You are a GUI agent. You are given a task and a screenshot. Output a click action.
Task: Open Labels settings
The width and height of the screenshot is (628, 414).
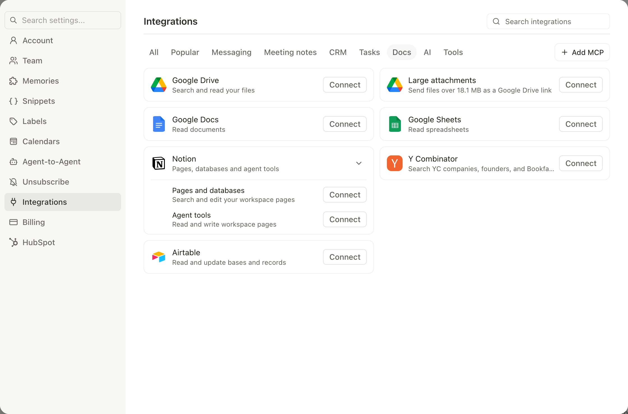[63, 121]
